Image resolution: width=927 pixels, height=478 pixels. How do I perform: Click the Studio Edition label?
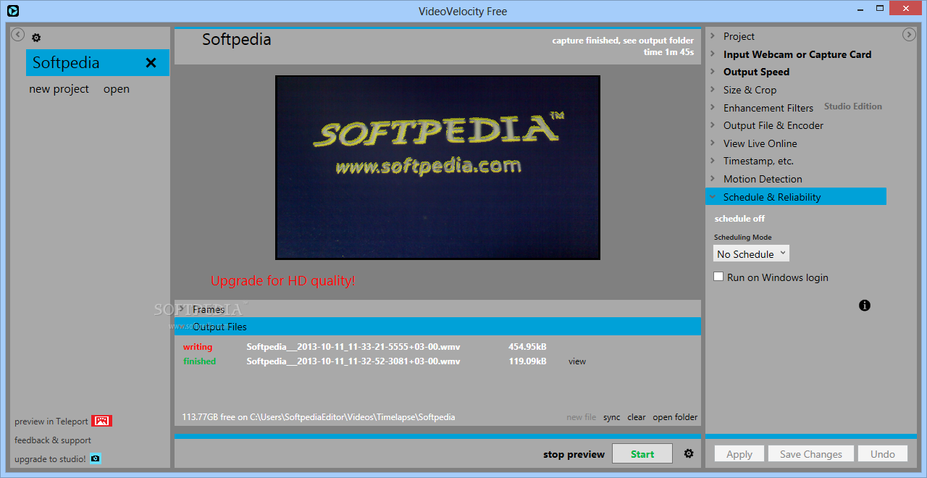point(853,106)
